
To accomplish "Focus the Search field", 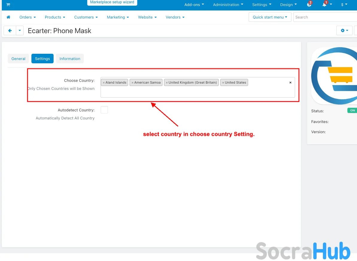I will 325,17.
